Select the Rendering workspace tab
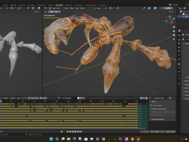Screen dimensions: 189x142 [69, 5]
